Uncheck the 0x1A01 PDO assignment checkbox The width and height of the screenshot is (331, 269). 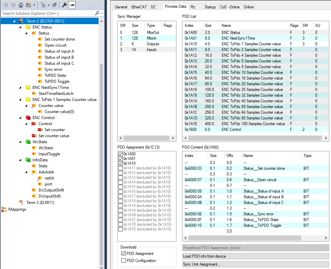coord(120,159)
